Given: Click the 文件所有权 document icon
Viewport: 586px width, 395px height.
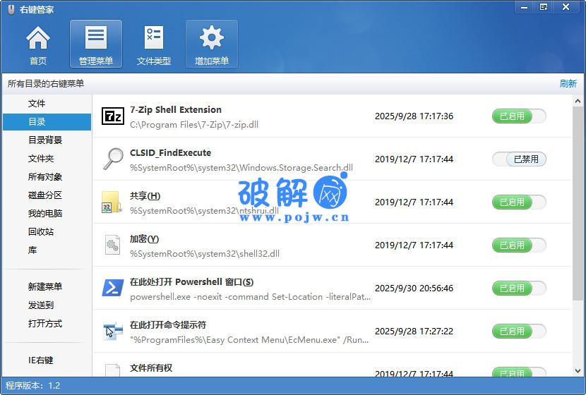Looking at the screenshot, I should [112, 370].
